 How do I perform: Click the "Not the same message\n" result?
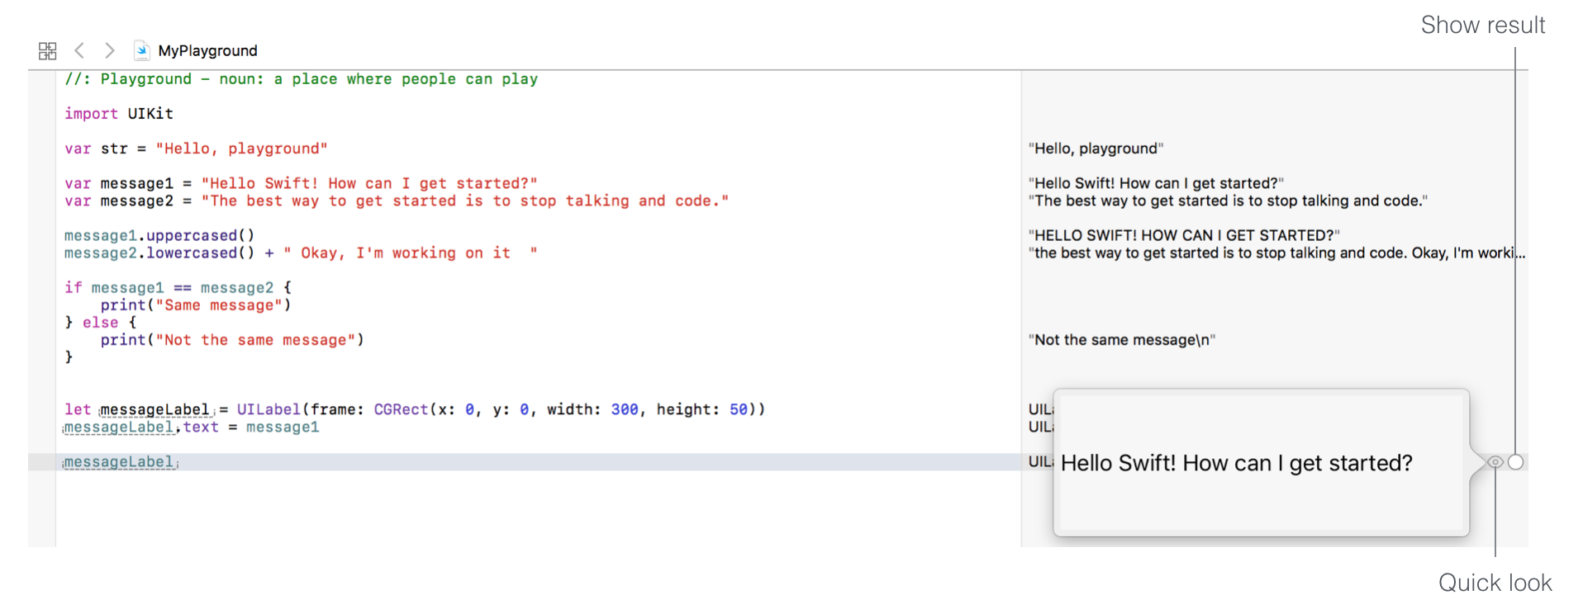[x=1121, y=340]
